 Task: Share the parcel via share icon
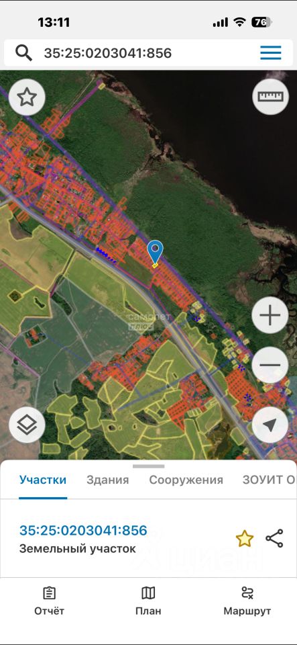274,538
